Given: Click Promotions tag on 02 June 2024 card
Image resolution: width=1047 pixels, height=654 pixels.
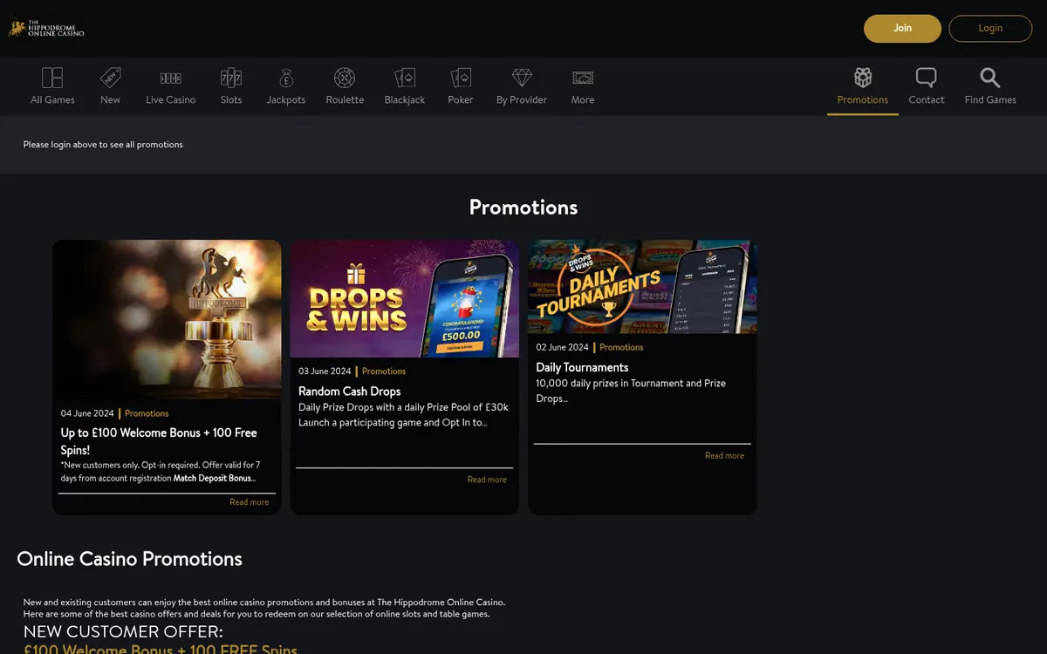Looking at the screenshot, I should click(x=621, y=347).
